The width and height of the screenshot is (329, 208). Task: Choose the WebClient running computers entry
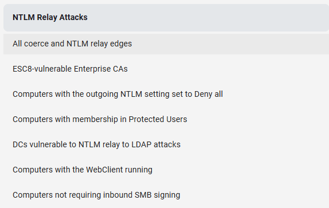166,170
